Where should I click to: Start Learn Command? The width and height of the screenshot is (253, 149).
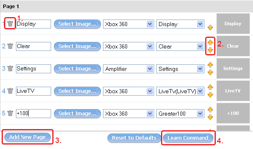point(188,138)
